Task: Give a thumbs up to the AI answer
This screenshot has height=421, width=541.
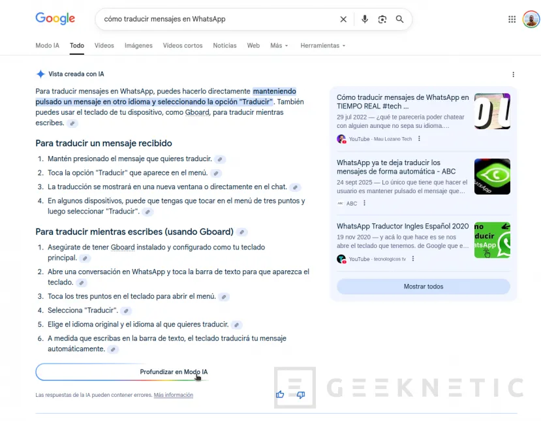Action: (279, 394)
